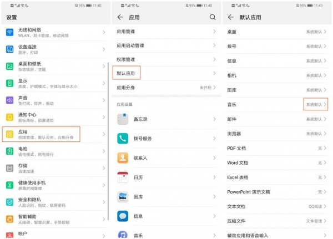Tap 存储 settings label
The width and height of the screenshot is (333, 239).
(23, 166)
